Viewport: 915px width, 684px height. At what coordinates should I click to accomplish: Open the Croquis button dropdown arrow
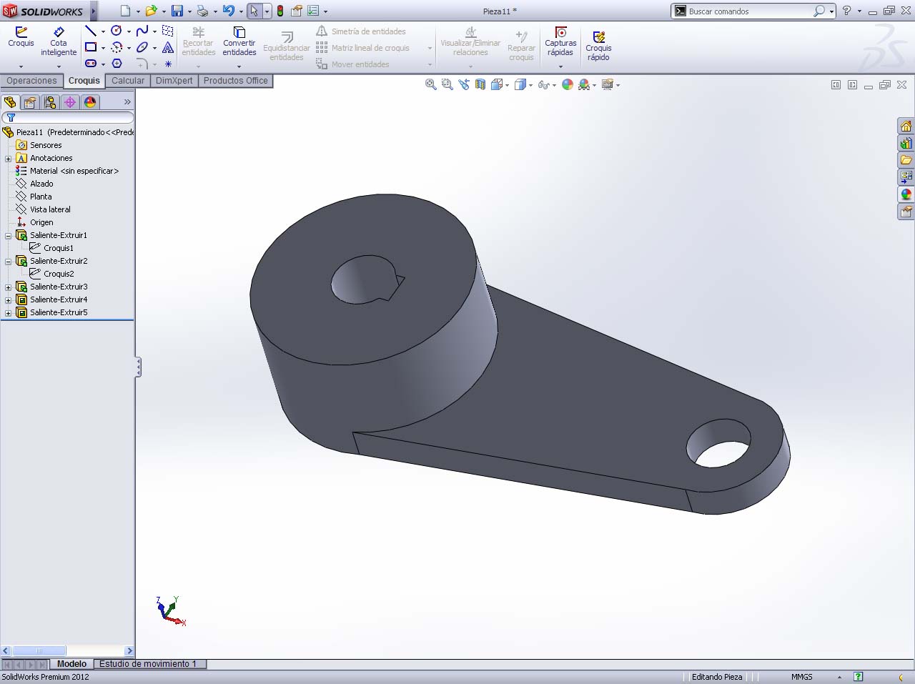coord(21,66)
